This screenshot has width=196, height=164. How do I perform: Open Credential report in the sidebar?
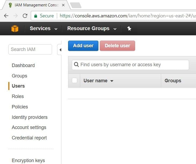point(29,138)
